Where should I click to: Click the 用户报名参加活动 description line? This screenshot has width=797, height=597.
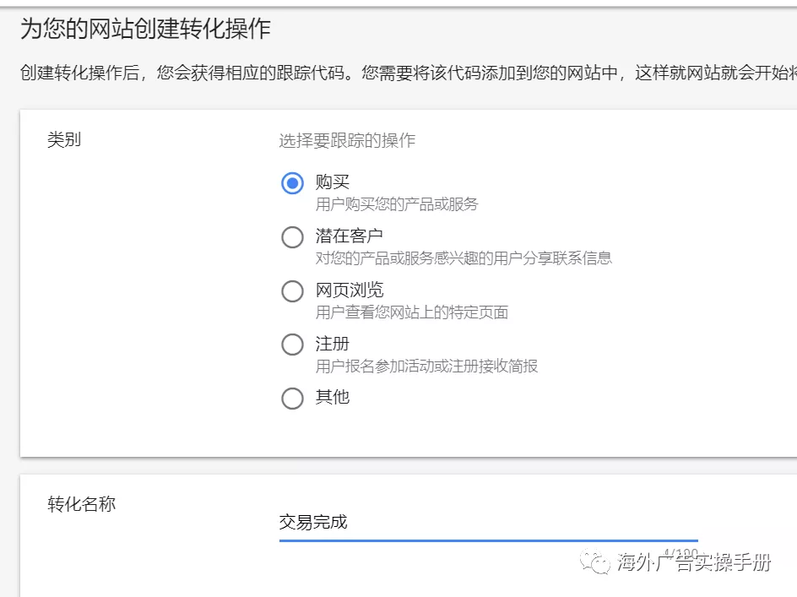click(x=426, y=366)
